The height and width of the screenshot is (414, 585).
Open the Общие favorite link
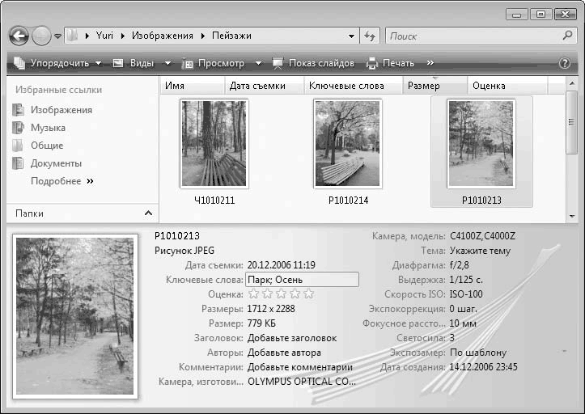(46, 146)
